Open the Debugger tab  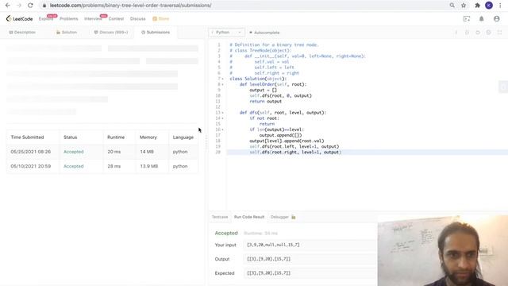tap(279, 217)
